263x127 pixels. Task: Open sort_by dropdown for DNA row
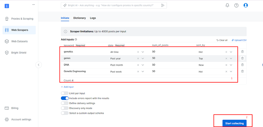(231, 65)
